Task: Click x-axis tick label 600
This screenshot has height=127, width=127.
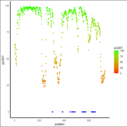Action: 89,121
